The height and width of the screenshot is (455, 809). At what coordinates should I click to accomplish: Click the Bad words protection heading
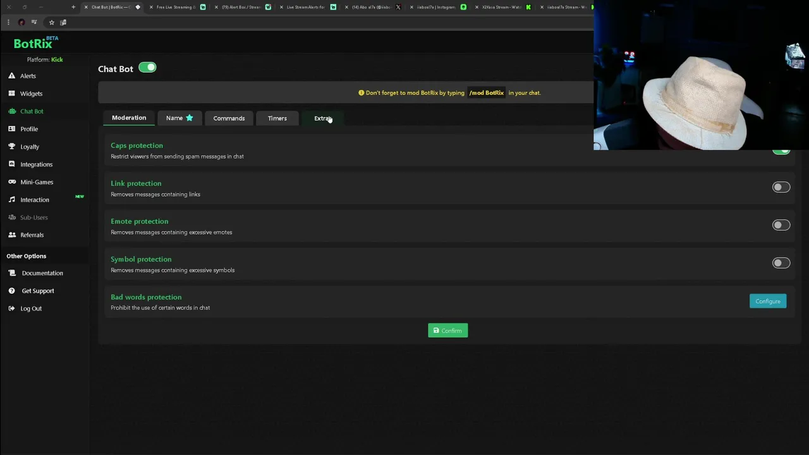[x=146, y=297]
